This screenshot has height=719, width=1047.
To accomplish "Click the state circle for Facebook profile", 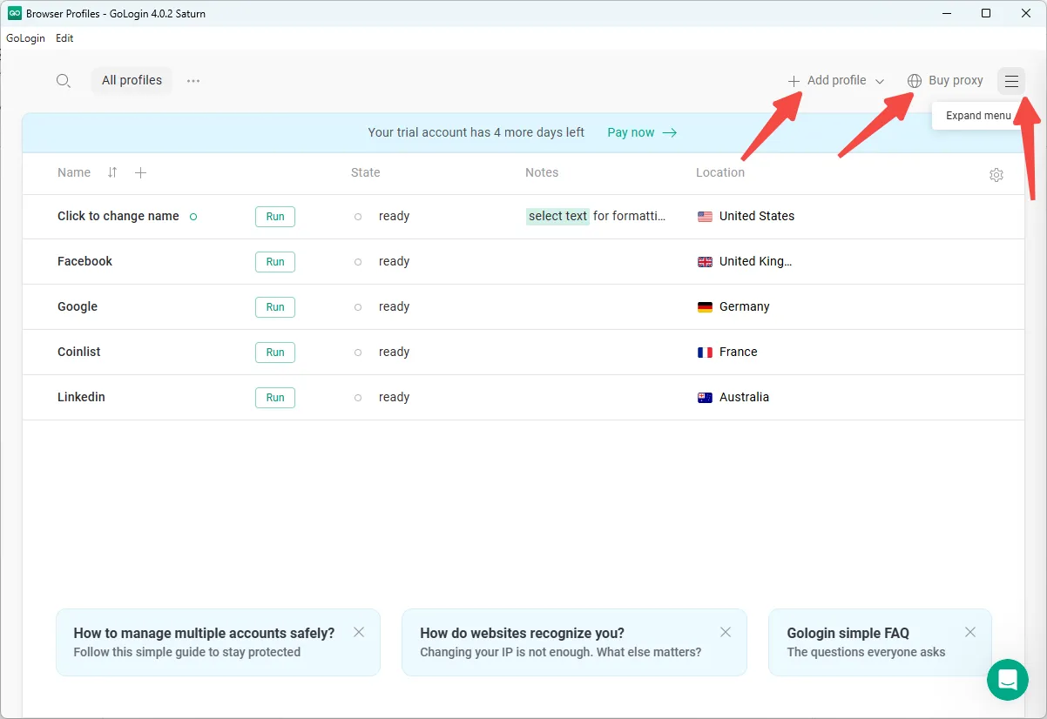I will coord(358,262).
